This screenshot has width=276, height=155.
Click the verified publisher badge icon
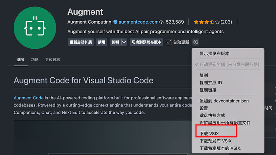(115, 22)
